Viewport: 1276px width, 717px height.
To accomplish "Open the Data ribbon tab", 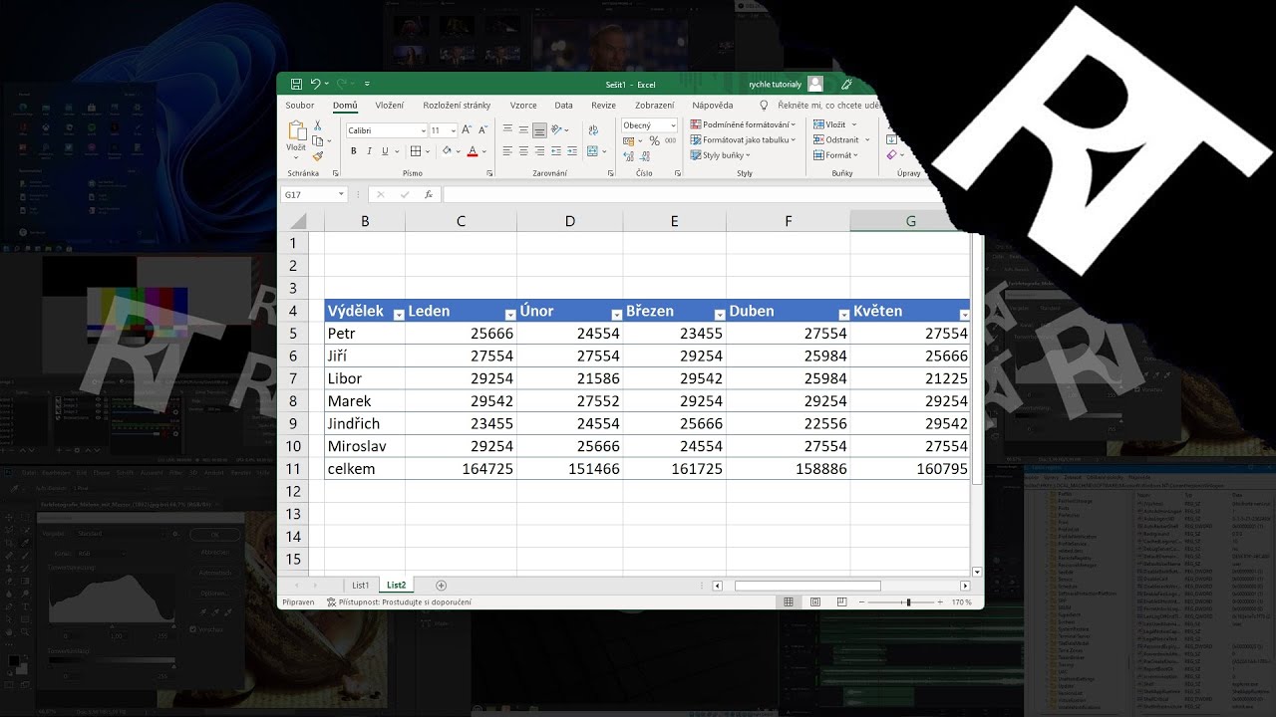I will tap(563, 105).
